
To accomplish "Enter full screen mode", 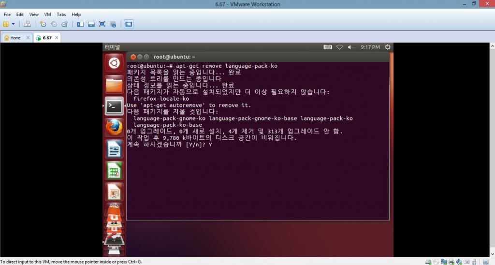I will click(102, 24).
